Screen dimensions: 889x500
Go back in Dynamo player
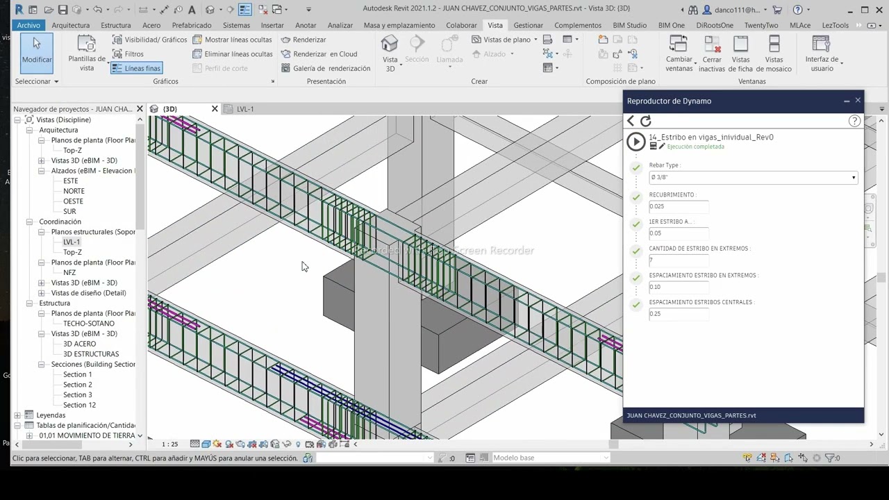(x=631, y=121)
